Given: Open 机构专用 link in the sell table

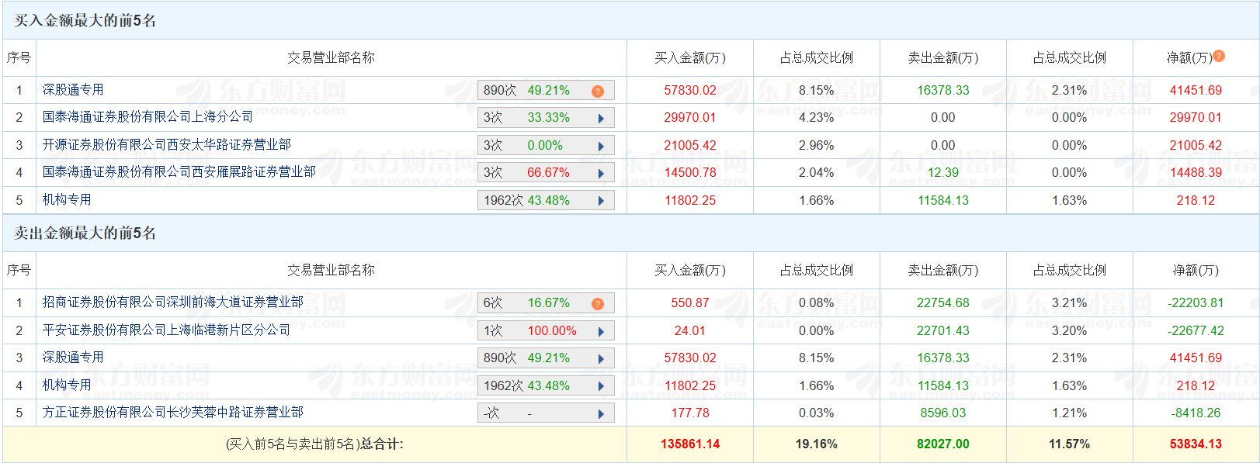Looking at the screenshot, I should tap(67, 385).
